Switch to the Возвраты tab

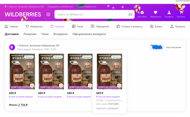point(61,34)
